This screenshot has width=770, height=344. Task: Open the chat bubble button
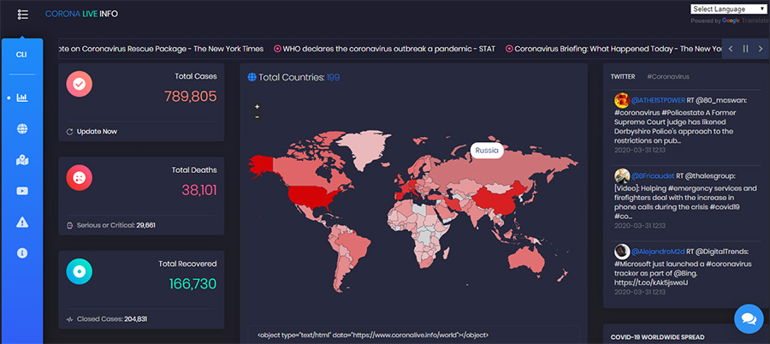tap(749, 319)
